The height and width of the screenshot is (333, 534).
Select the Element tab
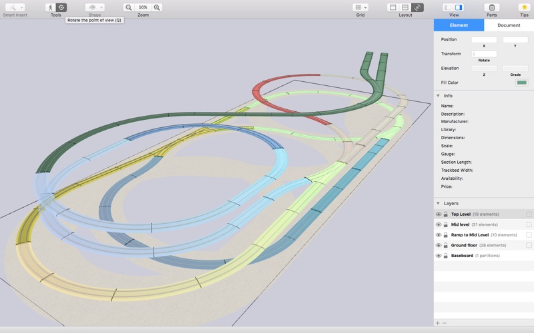[x=459, y=25]
